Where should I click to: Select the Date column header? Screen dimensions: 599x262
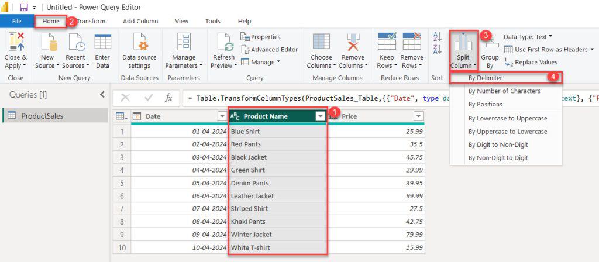coord(179,116)
